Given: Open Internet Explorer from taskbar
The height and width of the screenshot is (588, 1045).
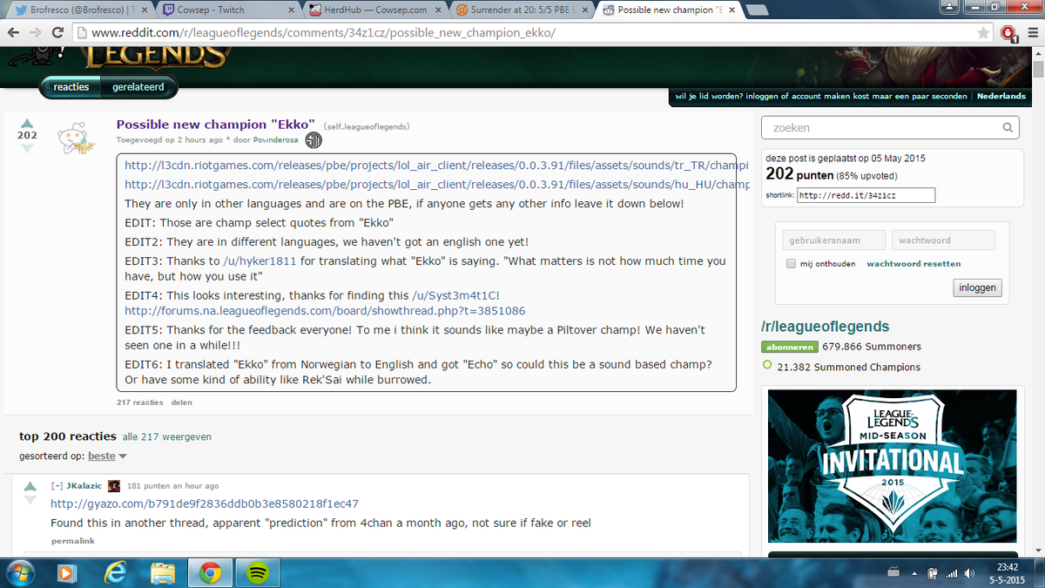Looking at the screenshot, I should (114, 572).
